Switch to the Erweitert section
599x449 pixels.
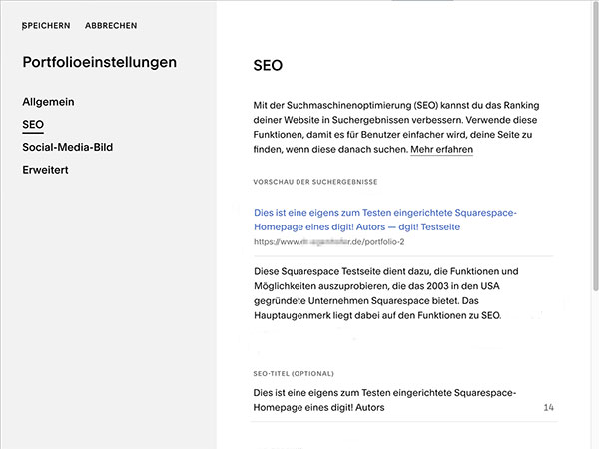click(45, 170)
